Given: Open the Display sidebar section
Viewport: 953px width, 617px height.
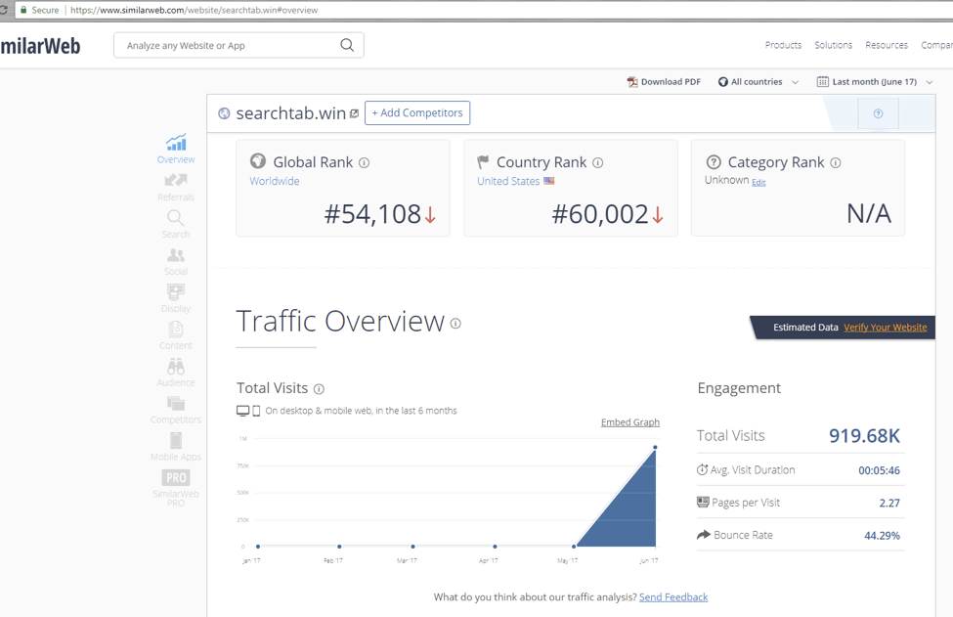Looking at the screenshot, I should pyautogui.click(x=176, y=299).
